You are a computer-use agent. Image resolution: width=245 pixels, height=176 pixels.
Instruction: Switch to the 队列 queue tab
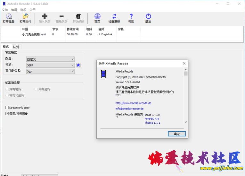16,47
